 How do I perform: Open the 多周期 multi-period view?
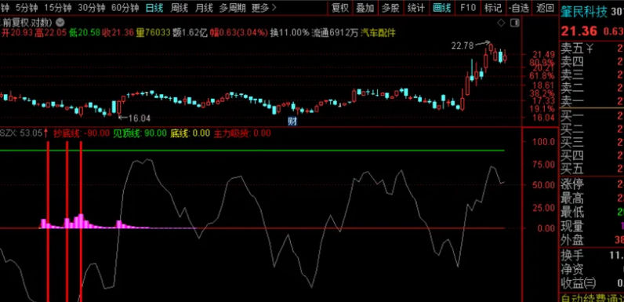(x=232, y=8)
